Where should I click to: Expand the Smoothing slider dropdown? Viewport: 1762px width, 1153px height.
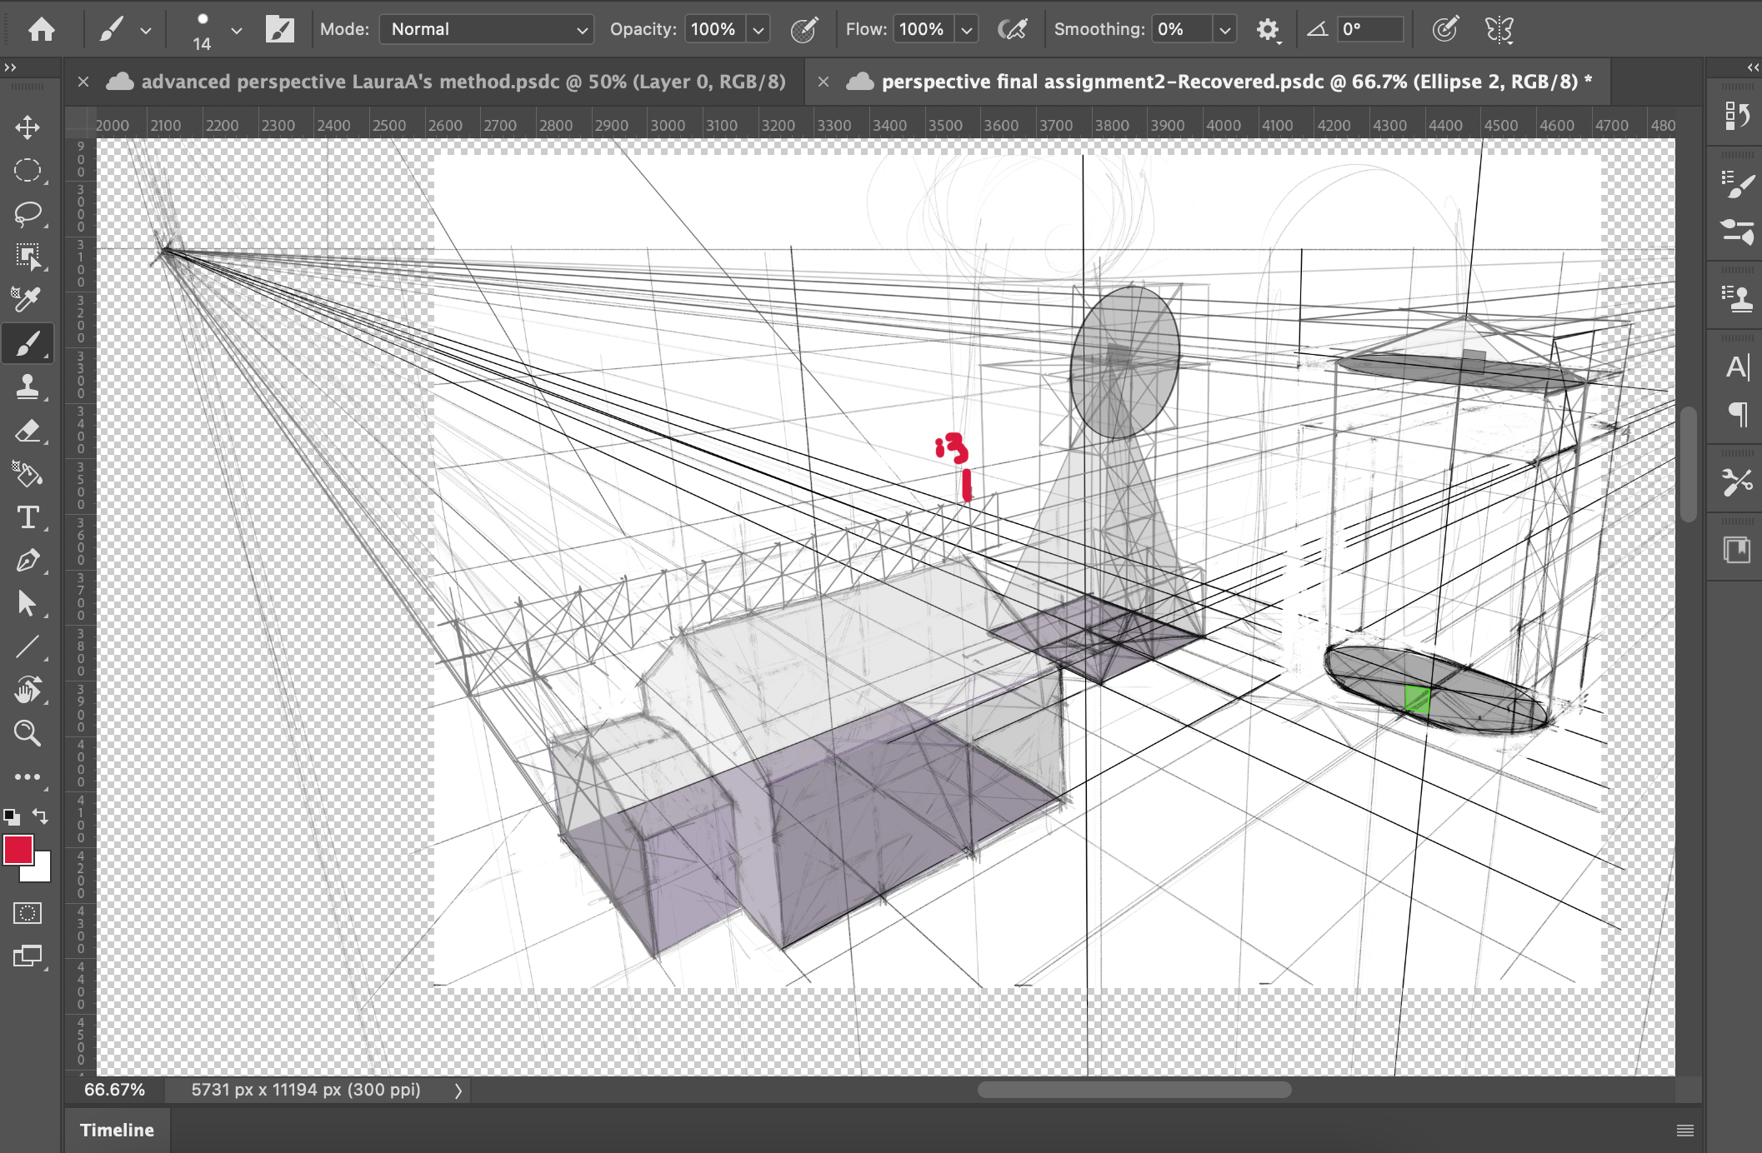1224,30
